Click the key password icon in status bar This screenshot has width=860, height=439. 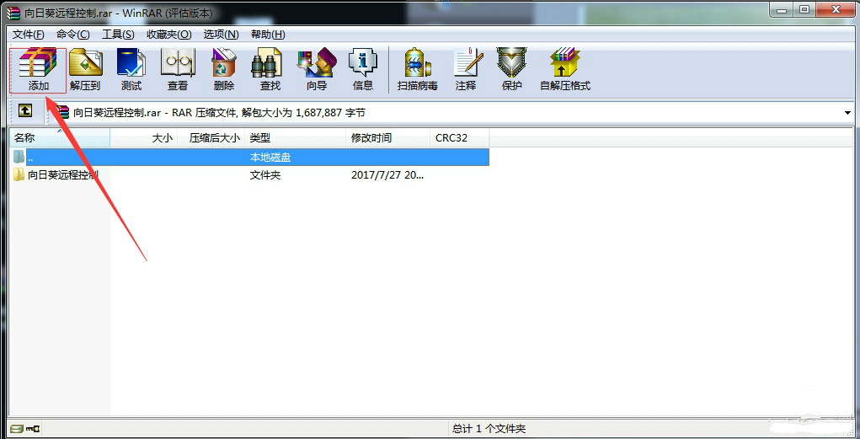tap(32, 429)
